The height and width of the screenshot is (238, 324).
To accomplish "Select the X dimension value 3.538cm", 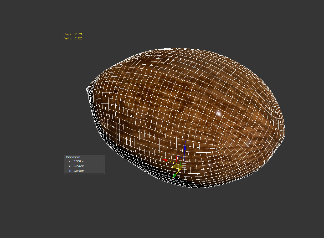I will click(x=79, y=161).
